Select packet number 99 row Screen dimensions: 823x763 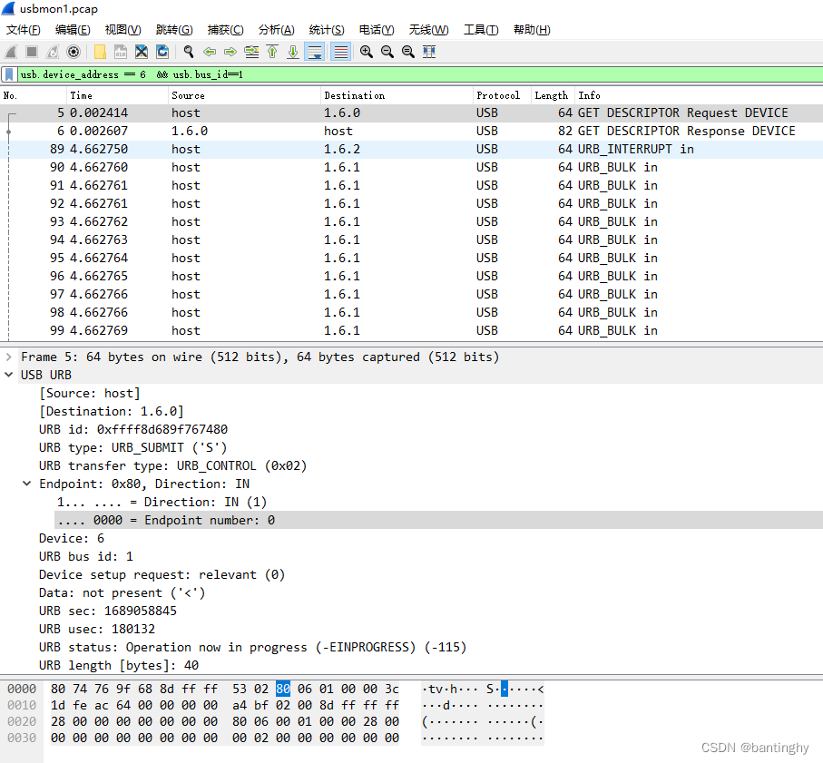(412, 330)
